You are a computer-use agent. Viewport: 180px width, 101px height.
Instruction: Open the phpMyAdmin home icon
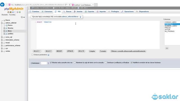pos(8,12)
